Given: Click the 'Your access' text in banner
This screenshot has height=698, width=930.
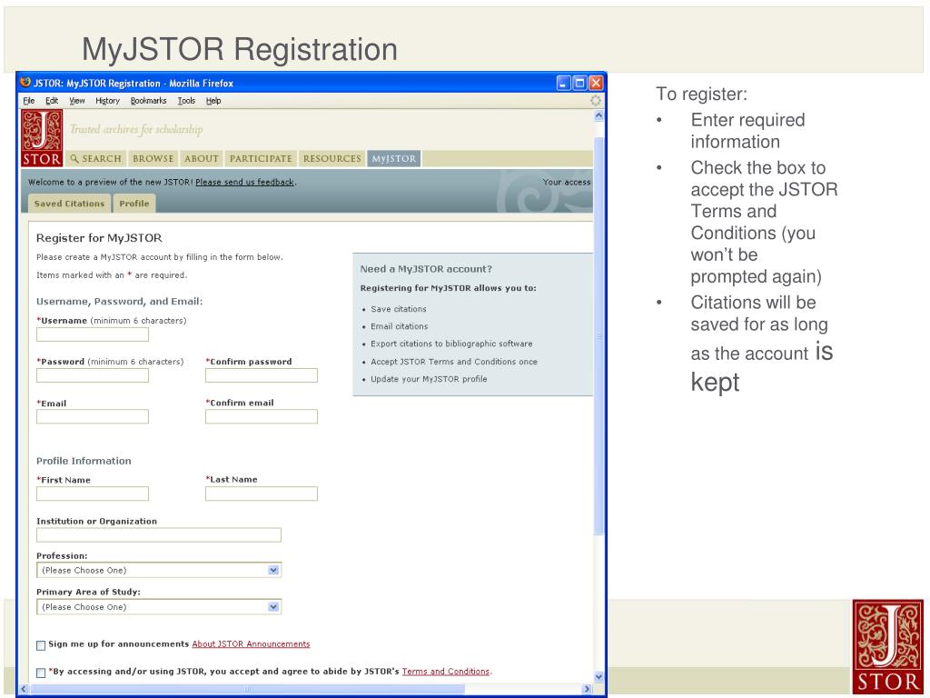Looking at the screenshot, I should click(567, 182).
